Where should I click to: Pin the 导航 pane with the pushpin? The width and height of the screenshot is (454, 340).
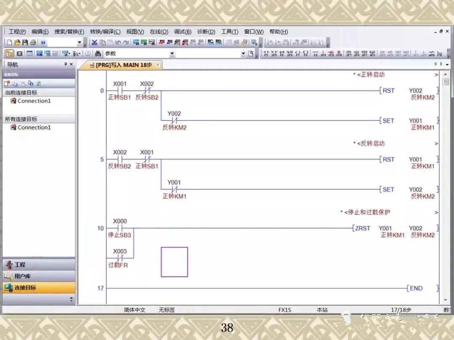(66, 64)
